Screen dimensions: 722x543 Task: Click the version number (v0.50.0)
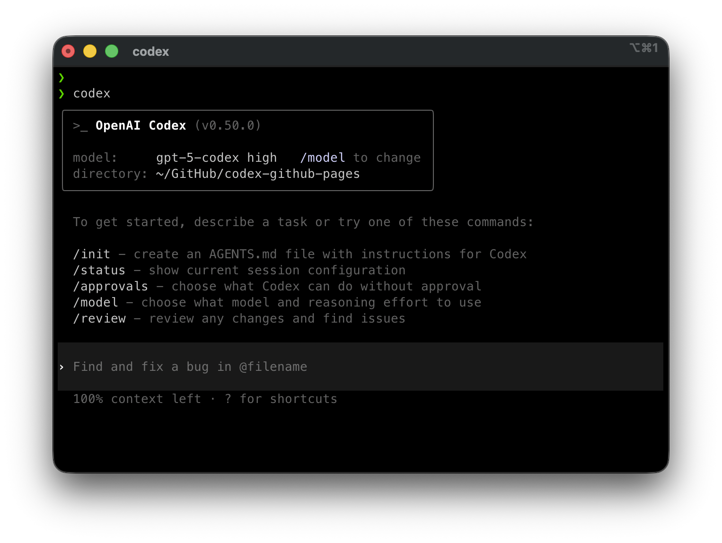click(x=228, y=126)
